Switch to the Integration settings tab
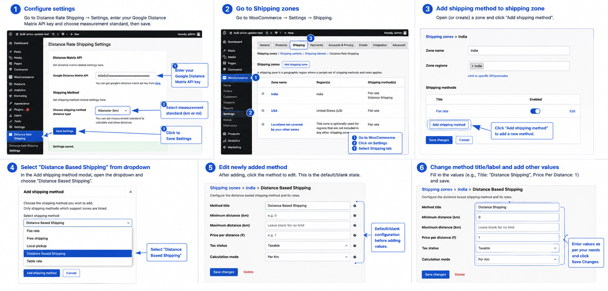The image size is (608, 291). coord(380,45)
